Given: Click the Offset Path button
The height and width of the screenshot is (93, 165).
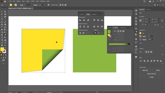Looking at the screenshot, I should pyautogui.click(x=145, y=70).
